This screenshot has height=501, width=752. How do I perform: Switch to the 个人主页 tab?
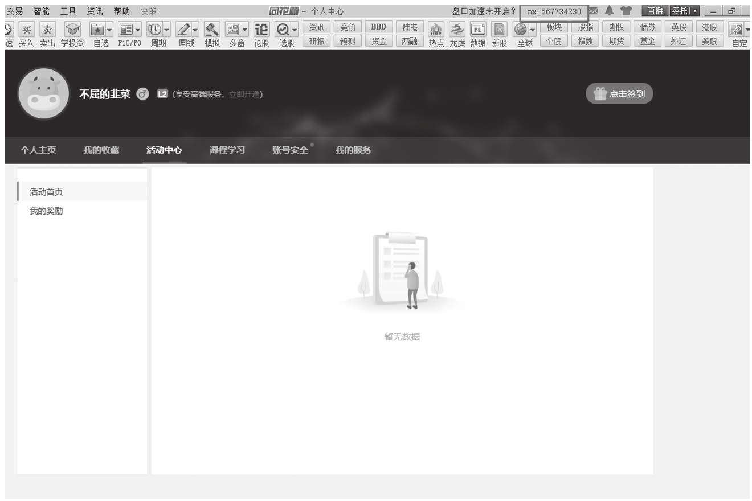[38, 150]
